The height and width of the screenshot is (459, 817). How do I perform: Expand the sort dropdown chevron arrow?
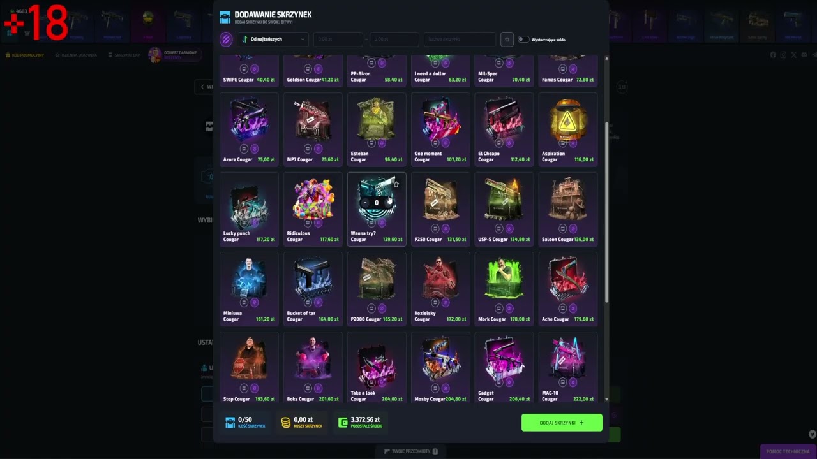pos(303,40)
